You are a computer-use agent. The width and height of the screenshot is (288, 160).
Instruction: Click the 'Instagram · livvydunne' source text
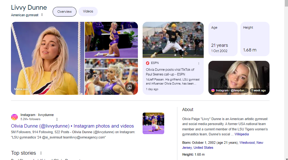point(37,115)
